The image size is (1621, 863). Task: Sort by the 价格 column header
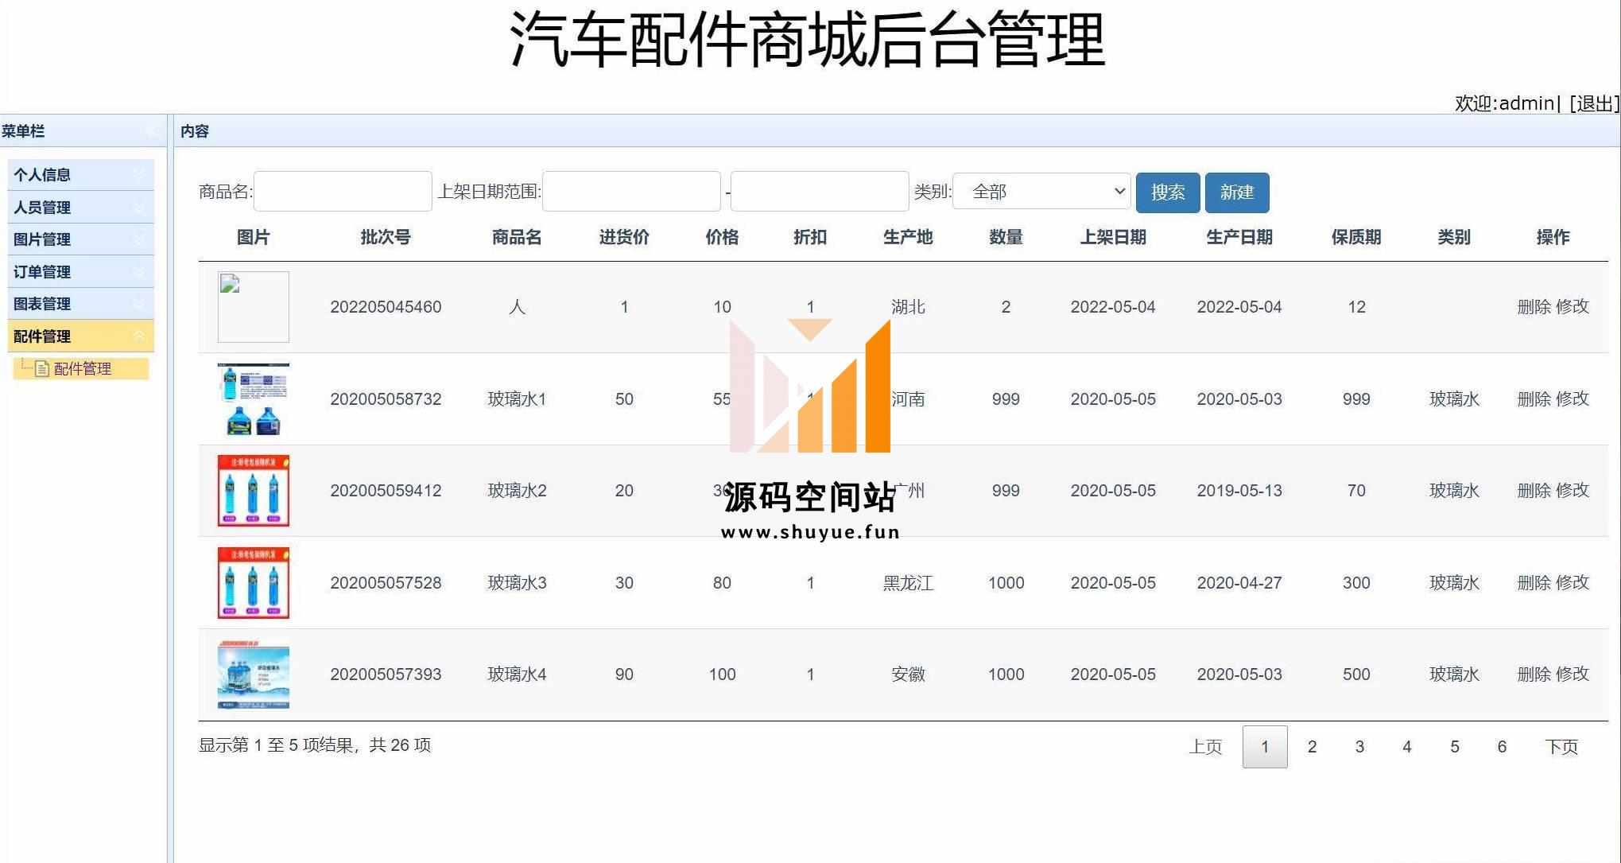[x=722, y=237]
